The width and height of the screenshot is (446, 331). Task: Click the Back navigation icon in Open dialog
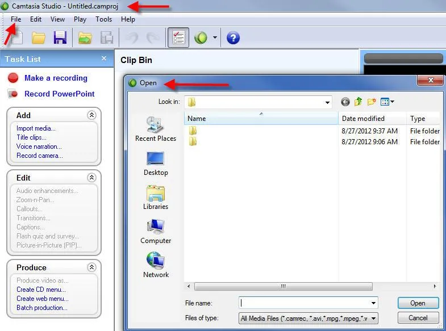click(345, 102)
